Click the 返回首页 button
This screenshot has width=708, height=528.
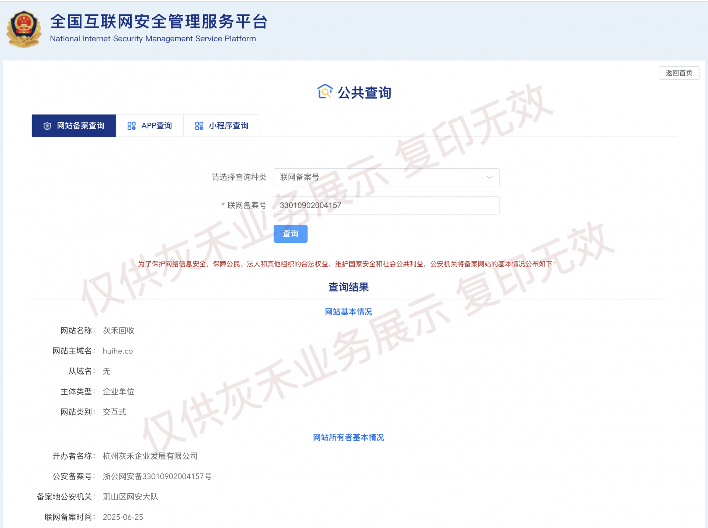tap(678, 73)
